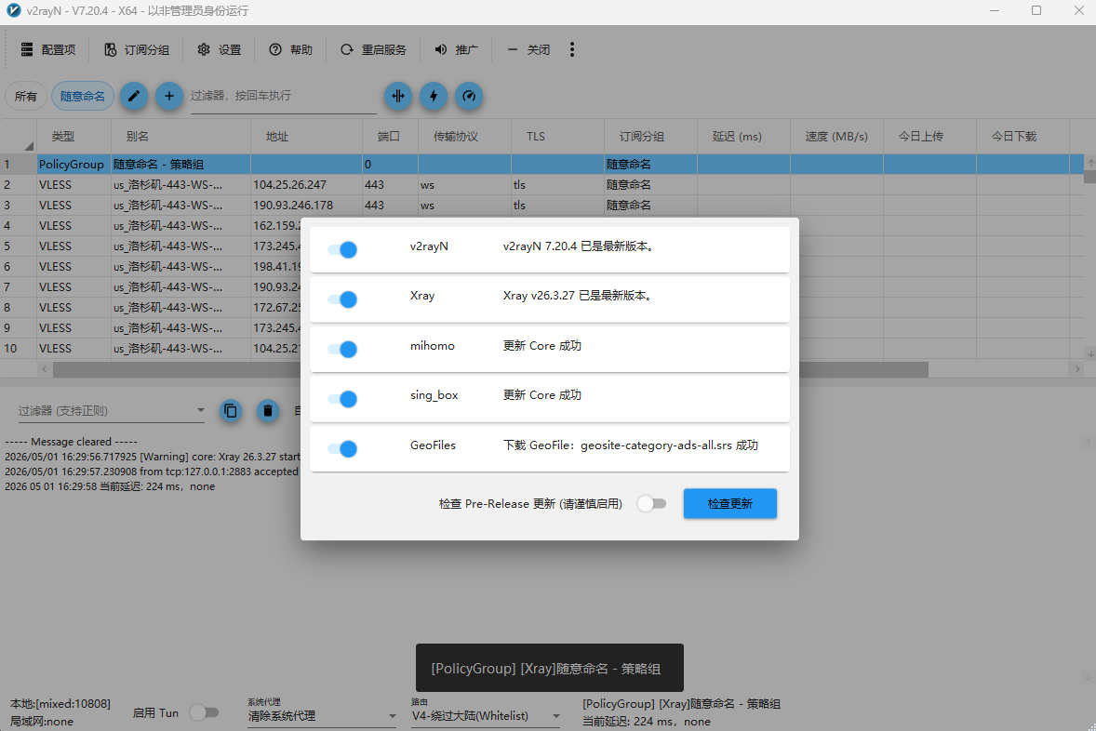Open the 系统代理 dropdown

click(x=322, y=715)
